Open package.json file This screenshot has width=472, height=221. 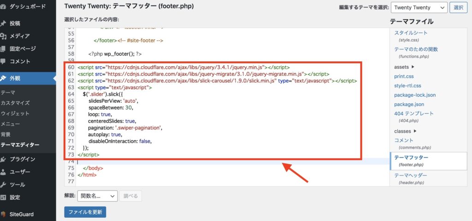point(409,105)
